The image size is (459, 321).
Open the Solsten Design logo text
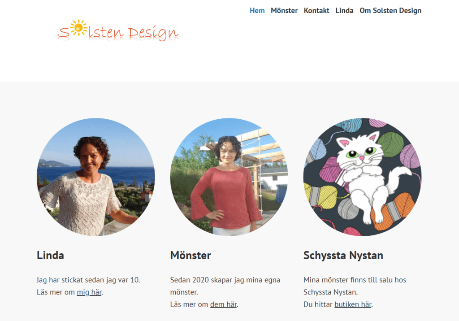point(130,32)
